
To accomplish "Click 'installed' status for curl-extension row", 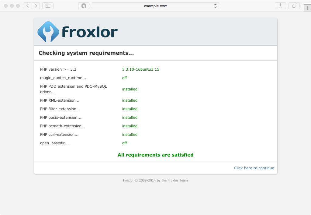I will pos(130,135).
